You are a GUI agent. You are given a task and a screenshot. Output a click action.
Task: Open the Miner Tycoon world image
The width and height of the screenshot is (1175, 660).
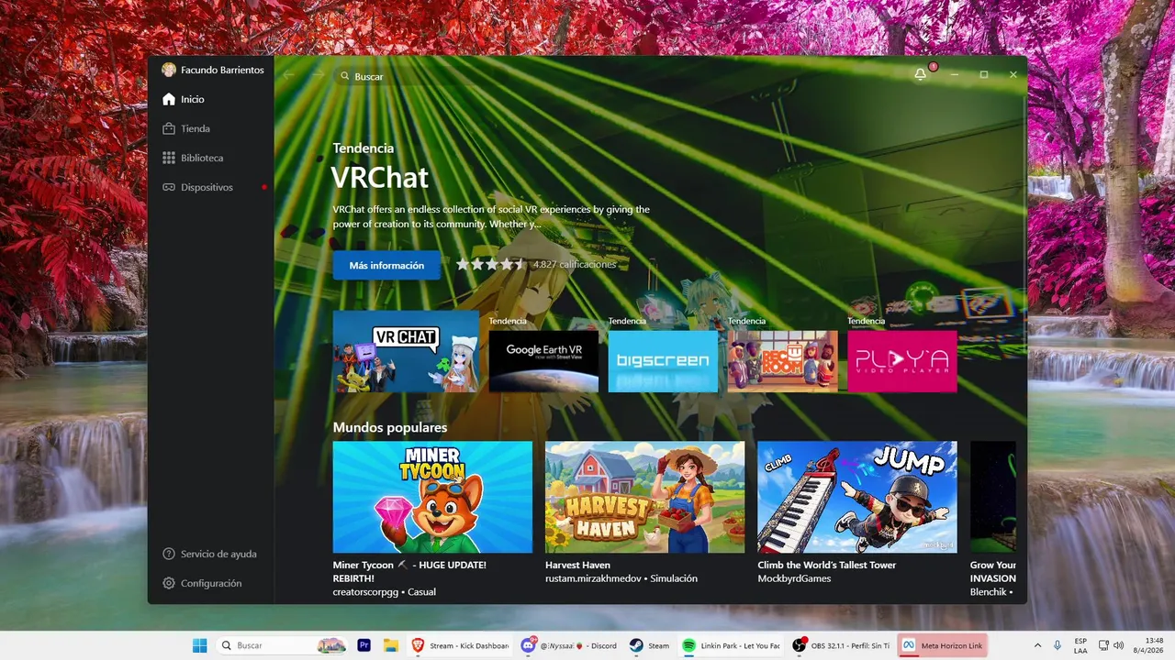[x=432, y=497]
